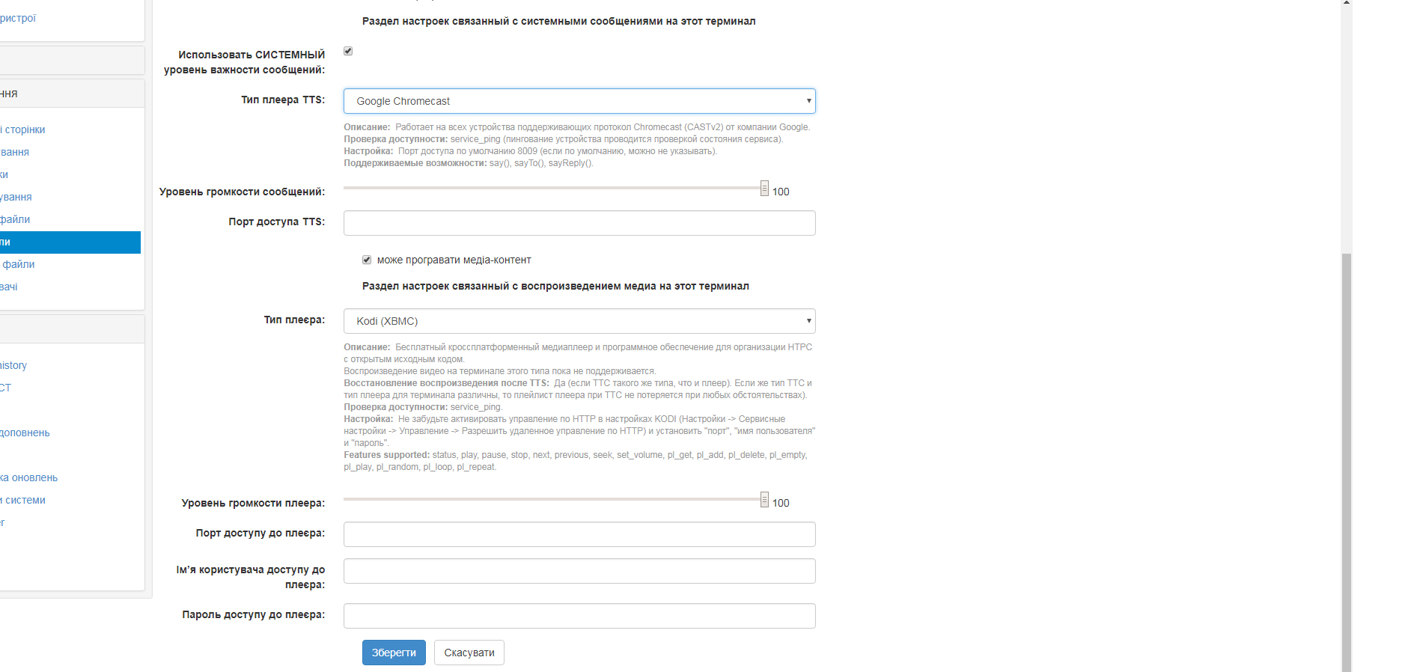Toggle the СИСТЕМНЫЙ уровень важности сообщений checkbox

tap(348, 51)
